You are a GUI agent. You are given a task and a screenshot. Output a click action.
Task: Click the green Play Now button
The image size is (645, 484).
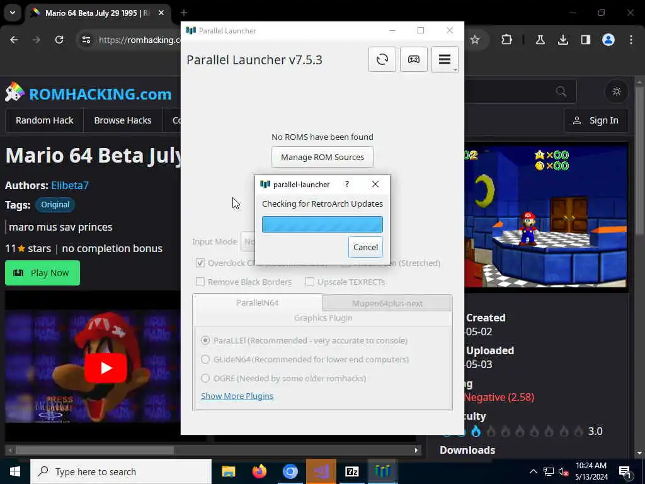coord(42,273)
